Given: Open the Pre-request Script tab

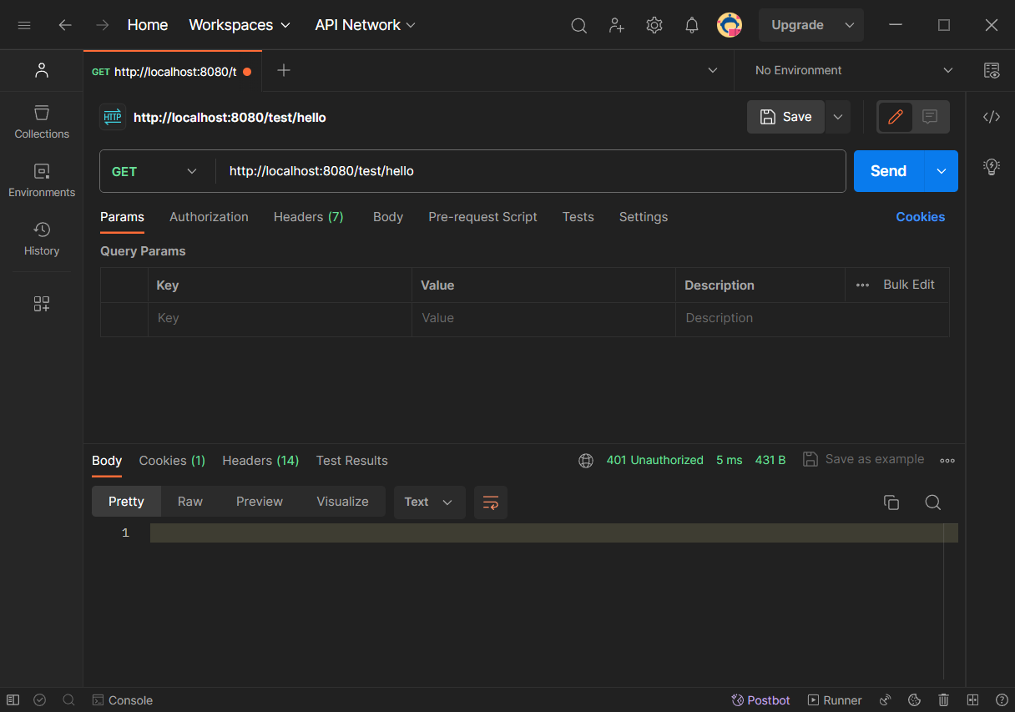Looking at the screenshot, I should point(482,217).
